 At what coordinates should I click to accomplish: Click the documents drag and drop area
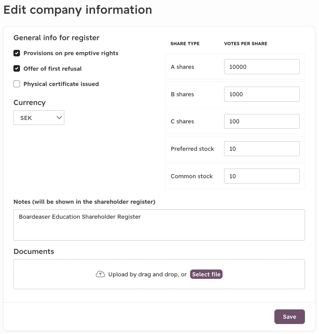click(159, 274)
